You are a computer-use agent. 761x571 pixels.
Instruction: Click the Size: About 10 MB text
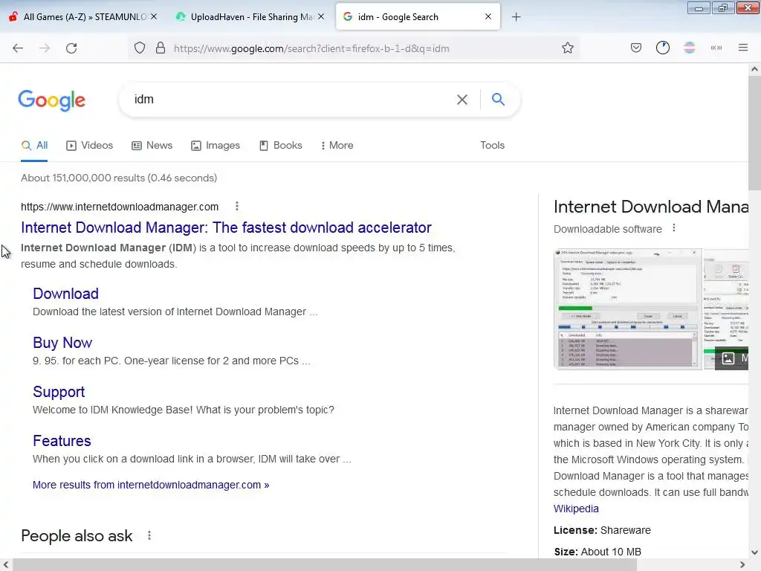pos(598,552)
